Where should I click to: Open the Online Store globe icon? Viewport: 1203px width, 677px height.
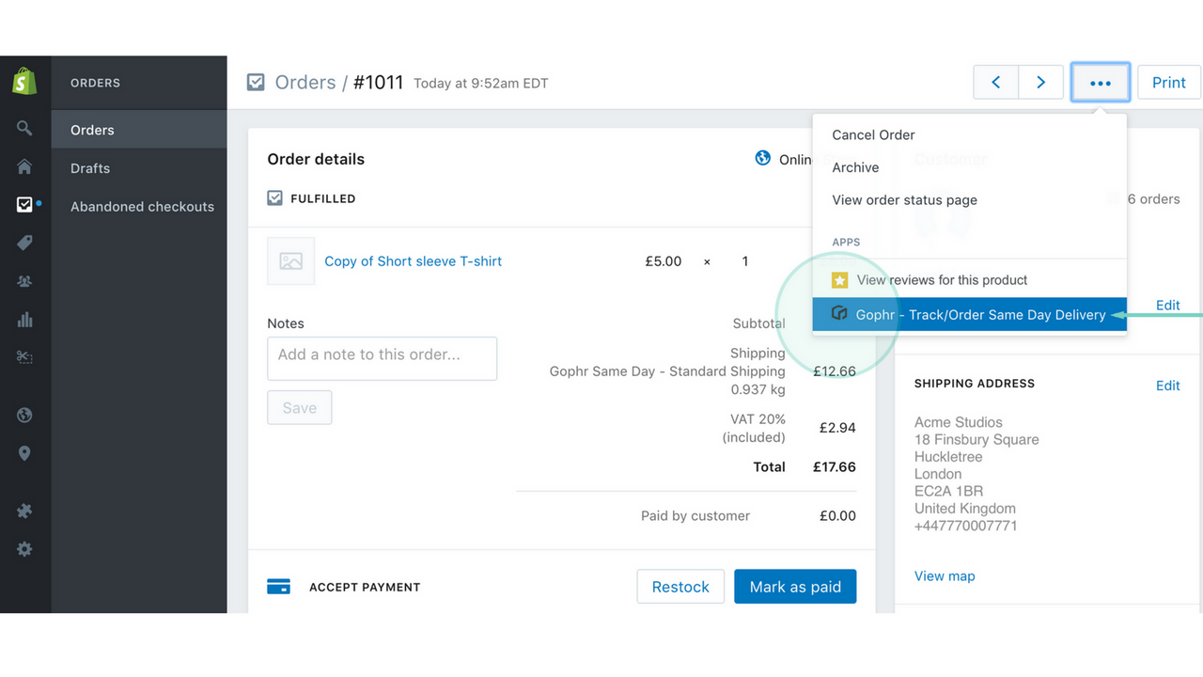[25, 414]
